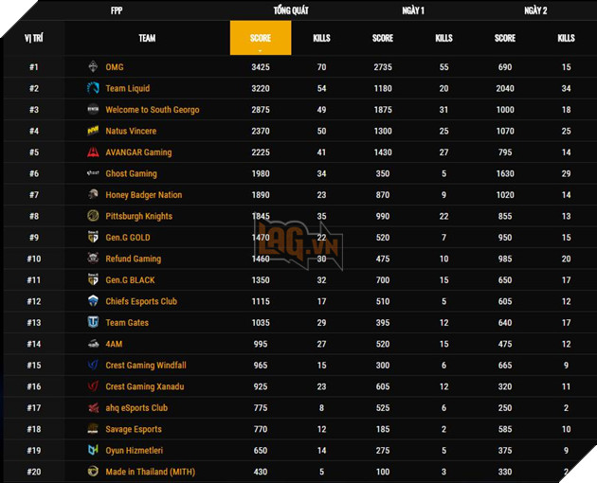The image size is (597, 483).
Task: Click the Refund Gaming skull logo
Action: [93, 259]
